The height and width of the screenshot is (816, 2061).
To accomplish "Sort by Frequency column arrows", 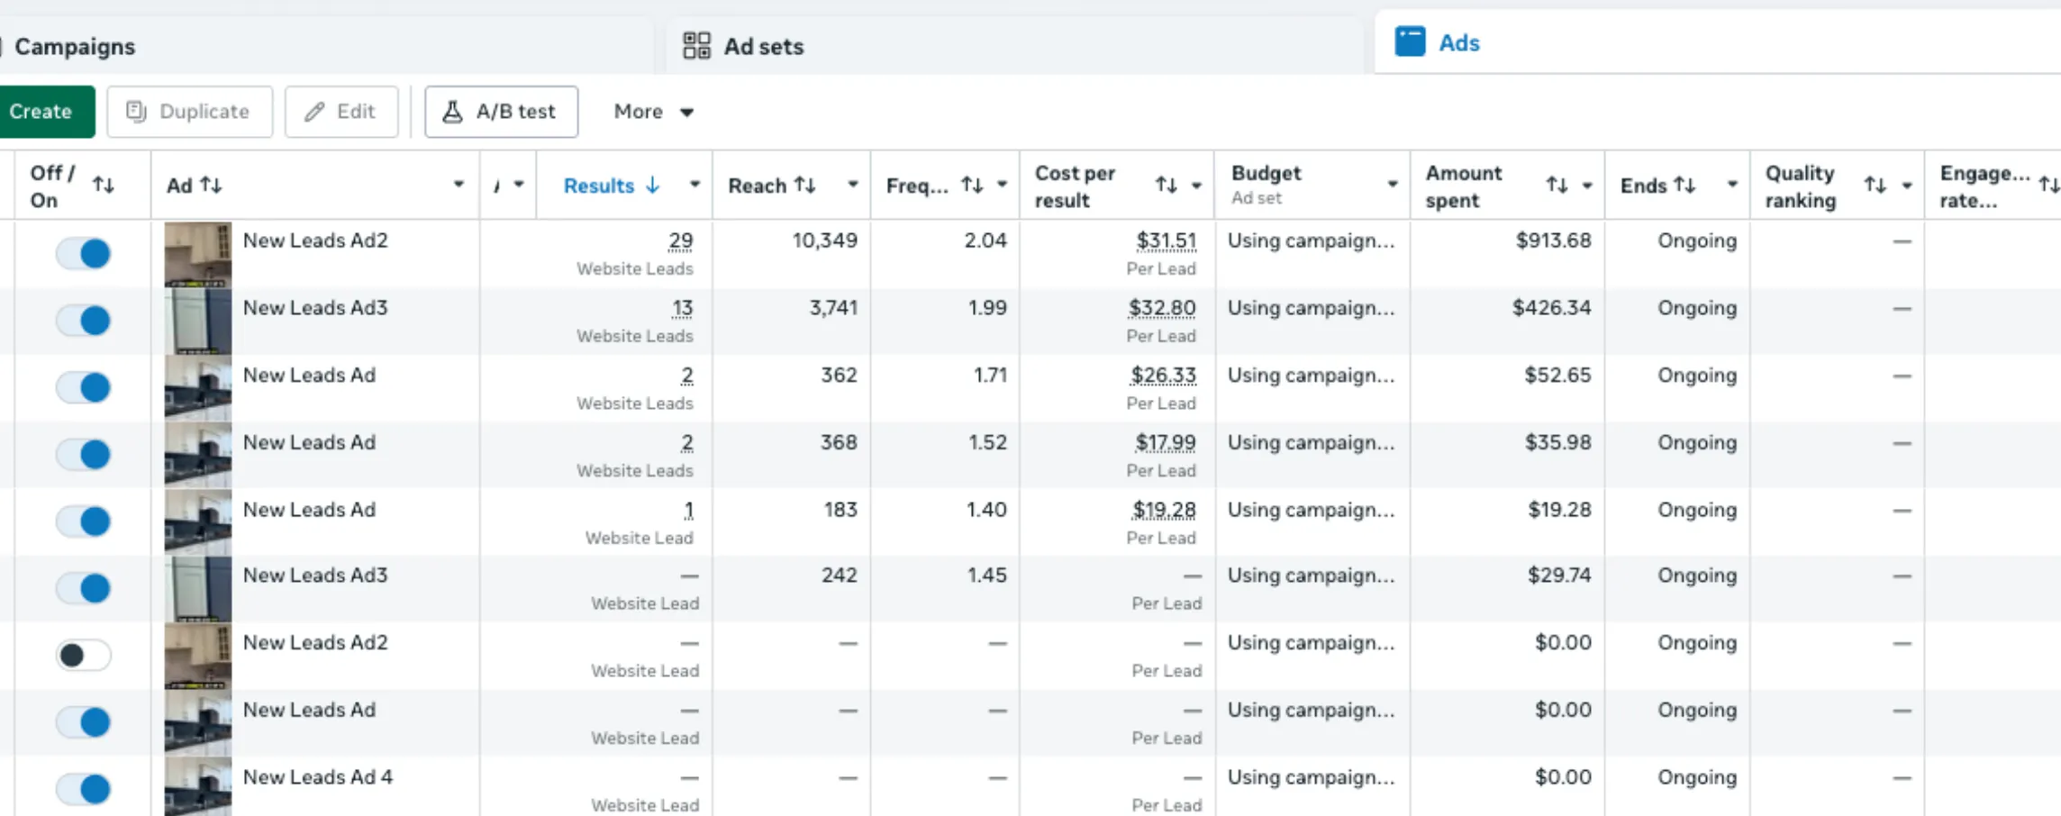I will (x=972, y=185).
